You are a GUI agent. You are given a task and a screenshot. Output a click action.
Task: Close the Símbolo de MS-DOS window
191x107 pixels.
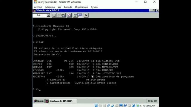[x=157, y=10]
